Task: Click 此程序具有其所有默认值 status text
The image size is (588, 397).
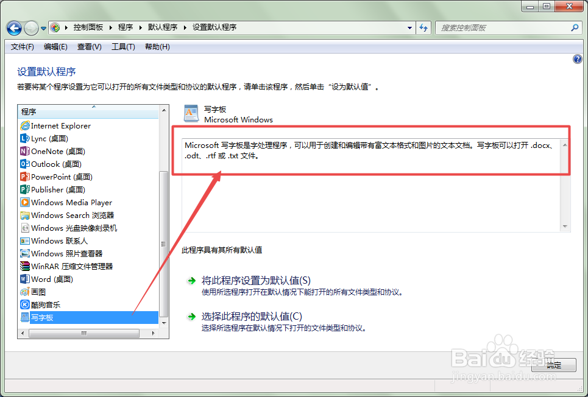Action: coord(222,250)
